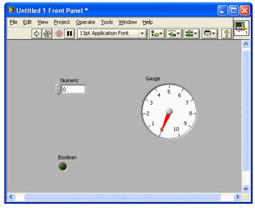Screen dimensions: 255x208
Task: Maximize the Front Panel window
Action: click(233, 10)
